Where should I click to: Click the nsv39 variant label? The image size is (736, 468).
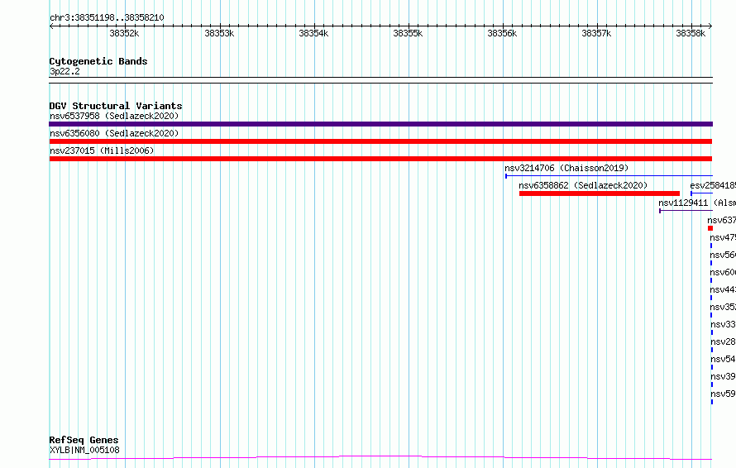(724, 376)
